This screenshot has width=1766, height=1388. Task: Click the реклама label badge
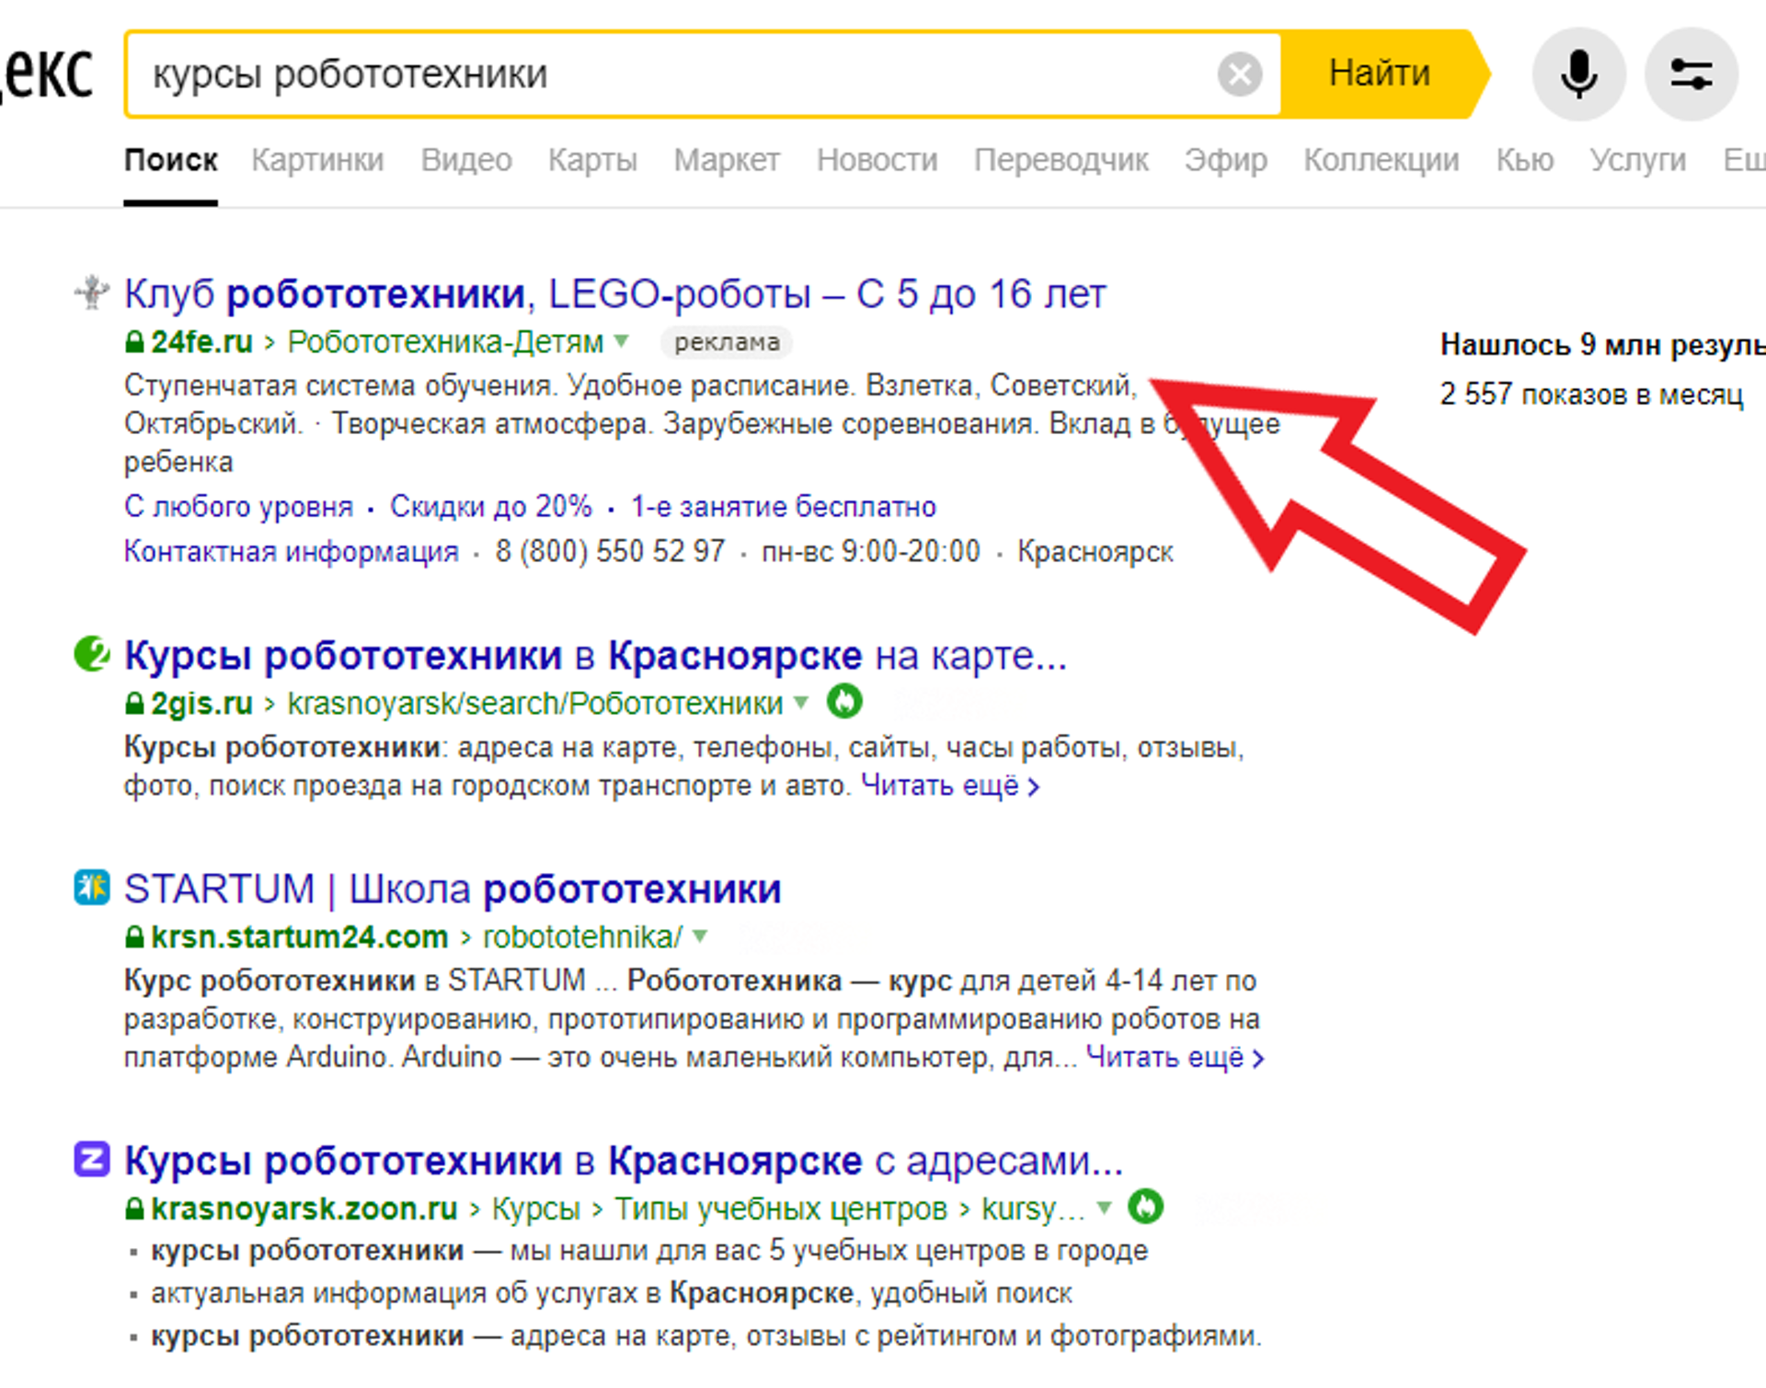pyautogui.click(x=727, y=342)
